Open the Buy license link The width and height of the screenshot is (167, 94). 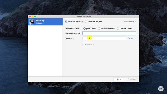pyautogui.click(x=130, y=21)
